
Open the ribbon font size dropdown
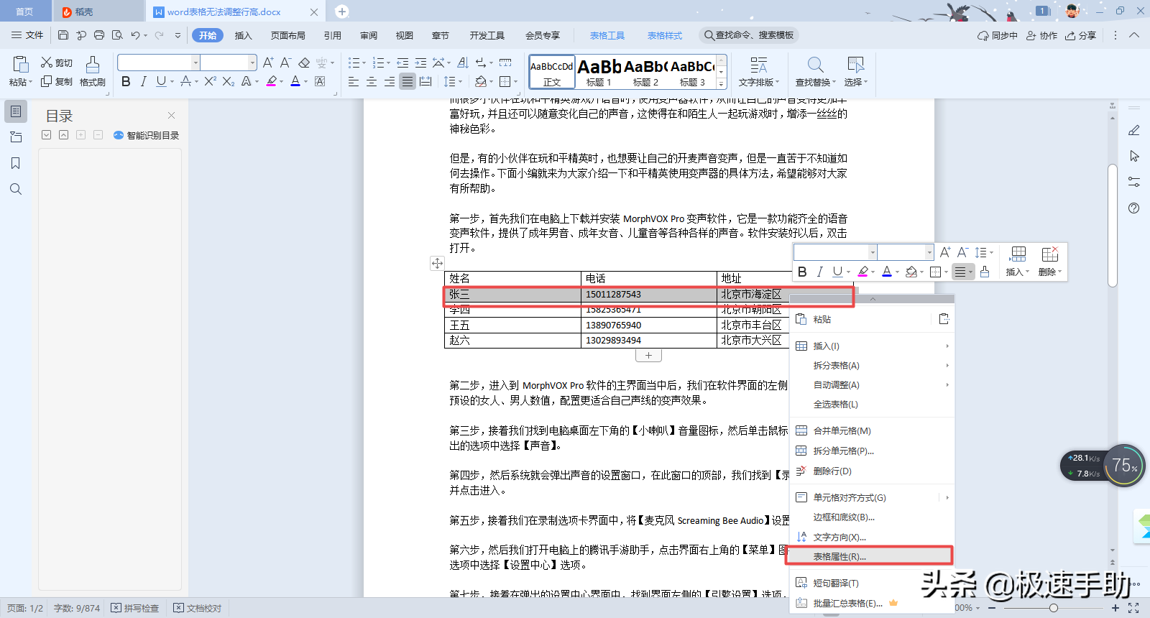pos(252,63)
